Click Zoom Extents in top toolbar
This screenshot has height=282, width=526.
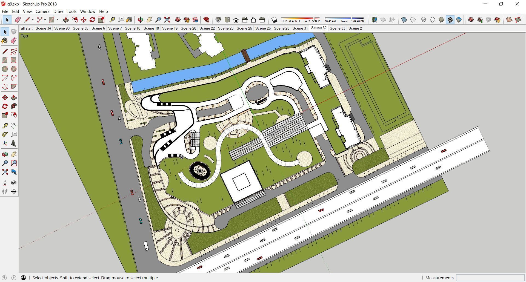pyautogui.click(x=167, y=20)
